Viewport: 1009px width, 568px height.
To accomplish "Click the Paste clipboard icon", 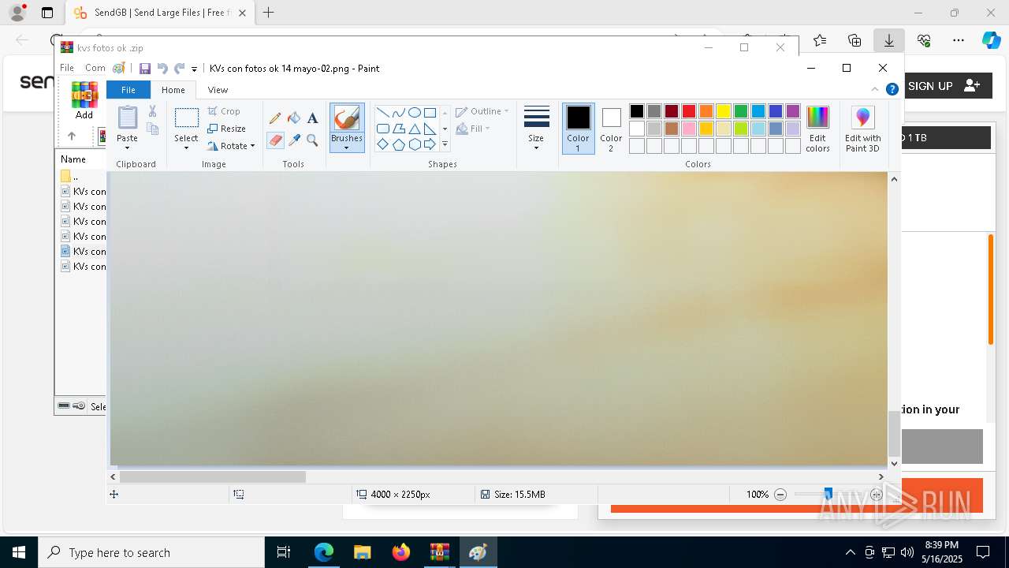I will [127, 118].
